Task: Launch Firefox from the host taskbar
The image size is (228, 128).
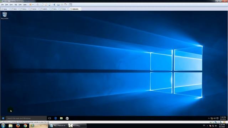Action: pyautogui.click(x=18, y=126)
